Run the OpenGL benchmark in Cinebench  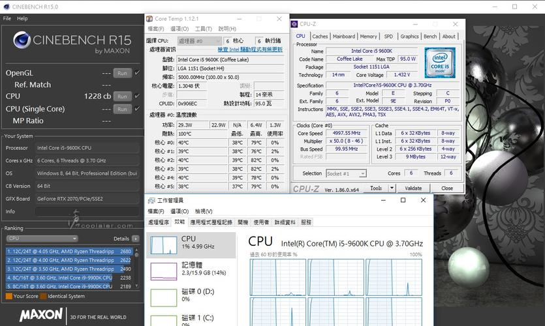122,73
